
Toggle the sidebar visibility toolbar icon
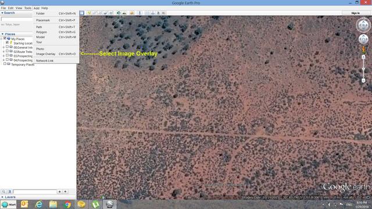(82, 13)
